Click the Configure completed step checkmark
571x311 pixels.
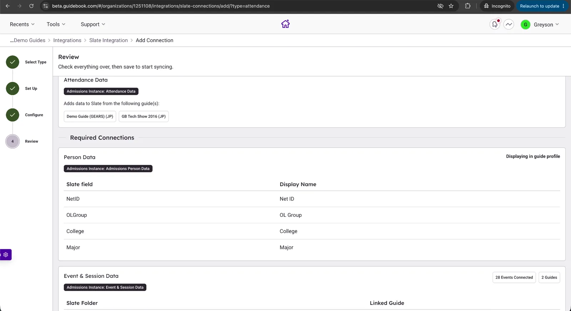pyautogui.click(x=12, y=115)
